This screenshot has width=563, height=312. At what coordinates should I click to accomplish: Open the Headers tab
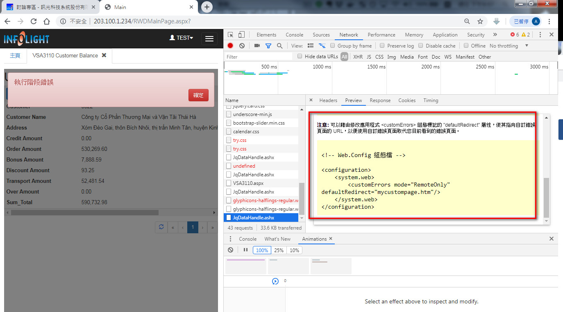click(x=328, y=100)
